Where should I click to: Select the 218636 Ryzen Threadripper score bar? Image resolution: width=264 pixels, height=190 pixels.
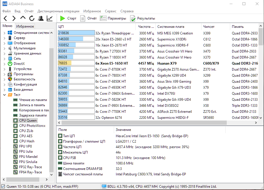(76, 33)
